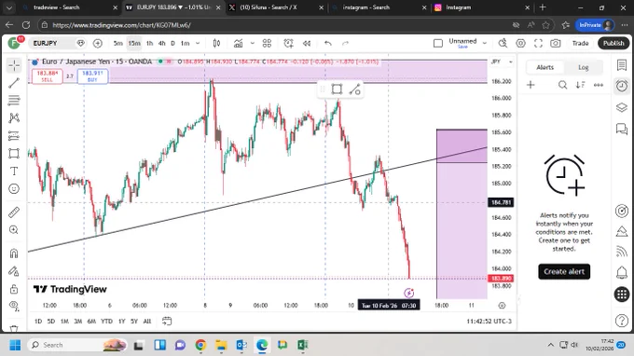Open the Help Center
634x356 pixels.
(622, 321)
